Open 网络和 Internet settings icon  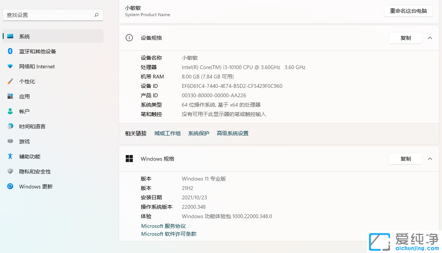tap(11, 66)
